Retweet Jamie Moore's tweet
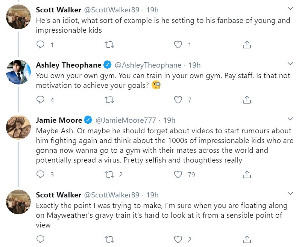 coord(109,175)
